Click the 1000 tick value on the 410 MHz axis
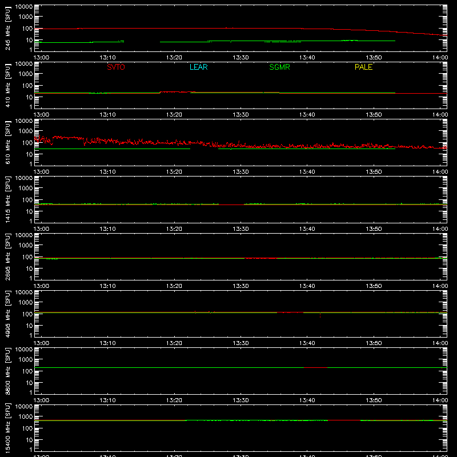457x457 pixels. [26, 74]
